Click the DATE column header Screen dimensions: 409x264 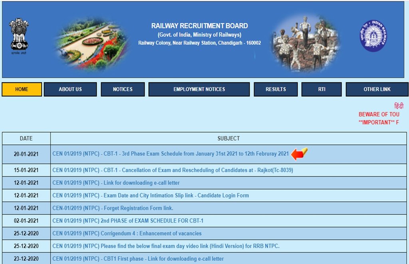pos(26,138)
